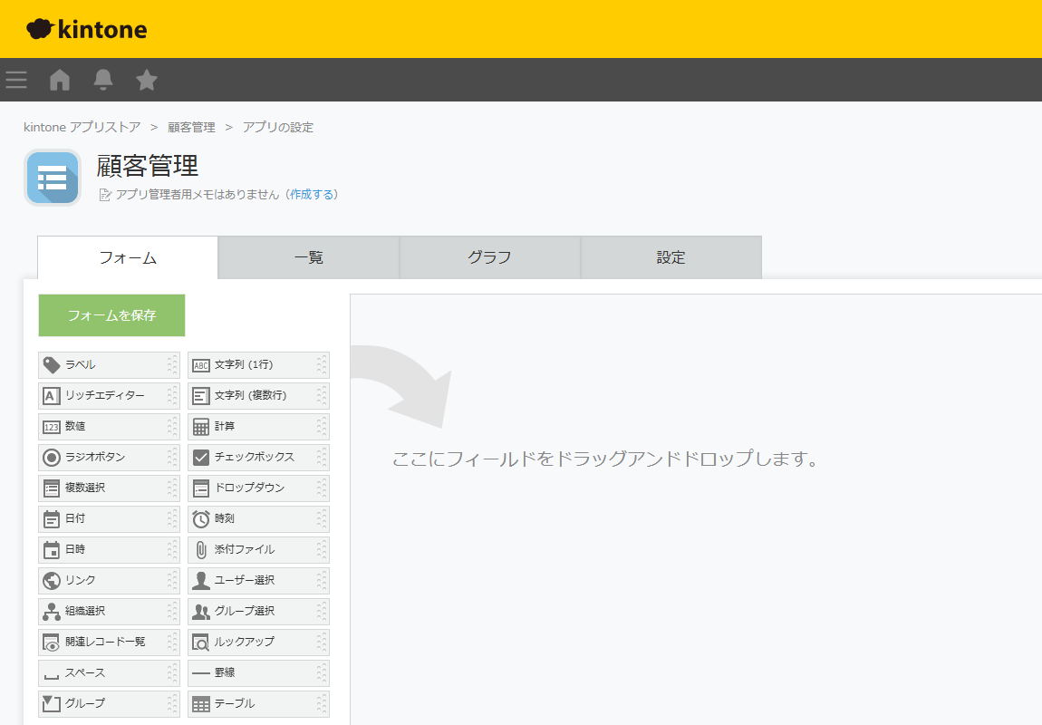Select the テーブル field icon
This screenshot has width=1042, height=725.
click(200, 704)
